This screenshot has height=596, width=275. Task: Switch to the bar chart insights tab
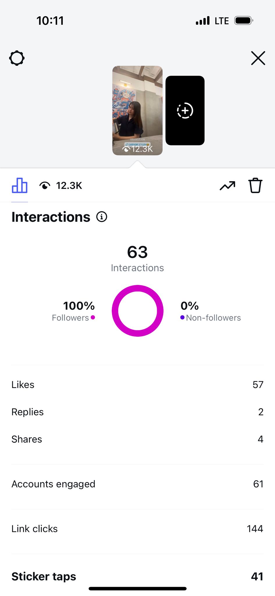pyautogui.click(x=19, y=186)
